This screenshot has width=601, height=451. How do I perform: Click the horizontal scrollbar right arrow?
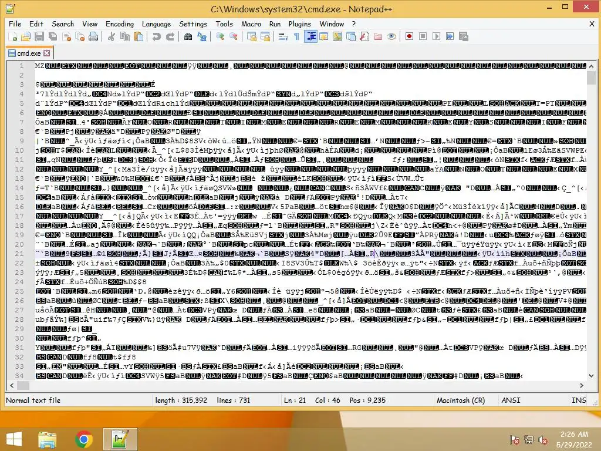click(x=582, y=385)
